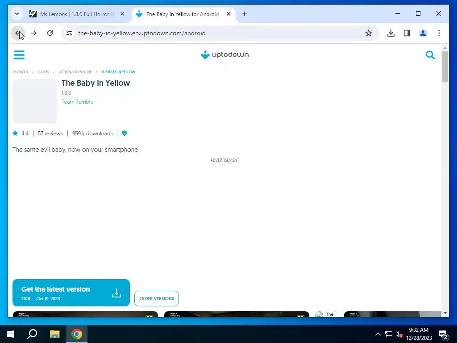Reload the Uptodown page
Screen dimensions: 457x343
pos(50,33)
